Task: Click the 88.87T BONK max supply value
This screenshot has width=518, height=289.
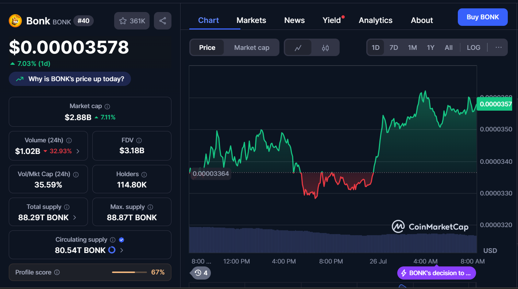Action: pyautogui.click(x=132, y=218)
